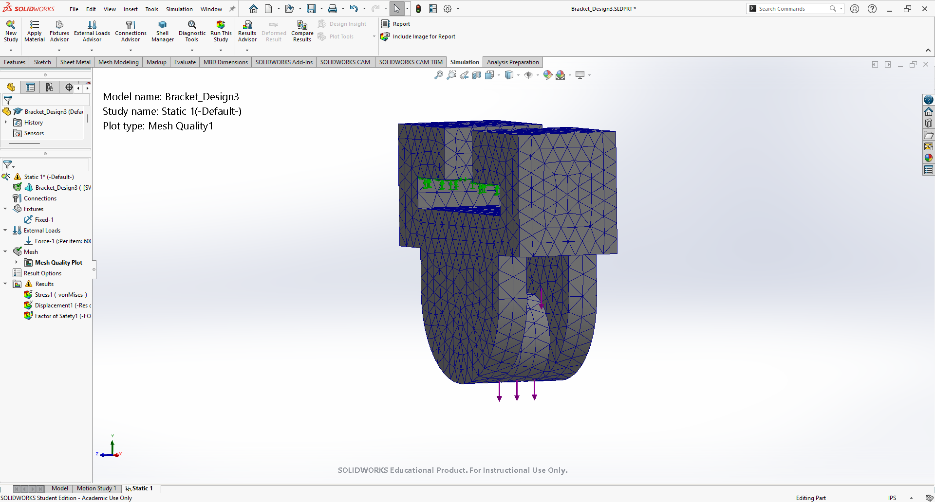The height and width of the screenshot is (502, 935).
Task: Start a New Study from ribbon
Action: coord(11,31)
